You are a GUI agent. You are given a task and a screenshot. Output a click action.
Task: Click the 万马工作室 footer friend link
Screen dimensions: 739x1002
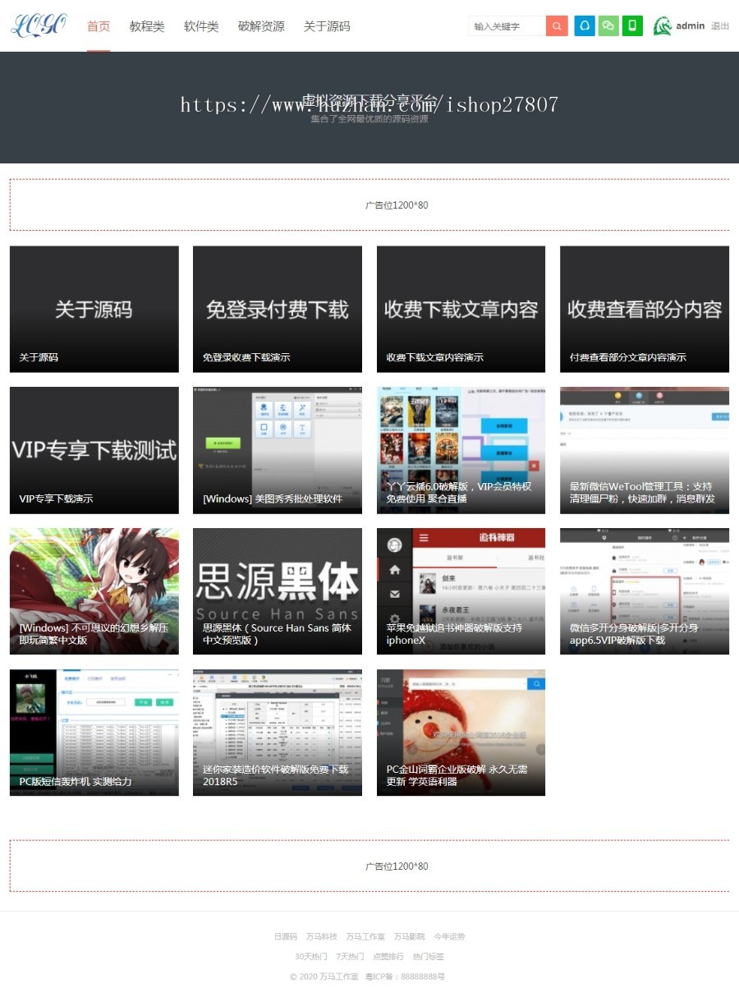pos(365,936)
